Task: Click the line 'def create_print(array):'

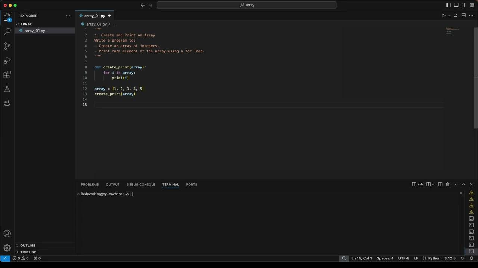Action: click(120, 67)
